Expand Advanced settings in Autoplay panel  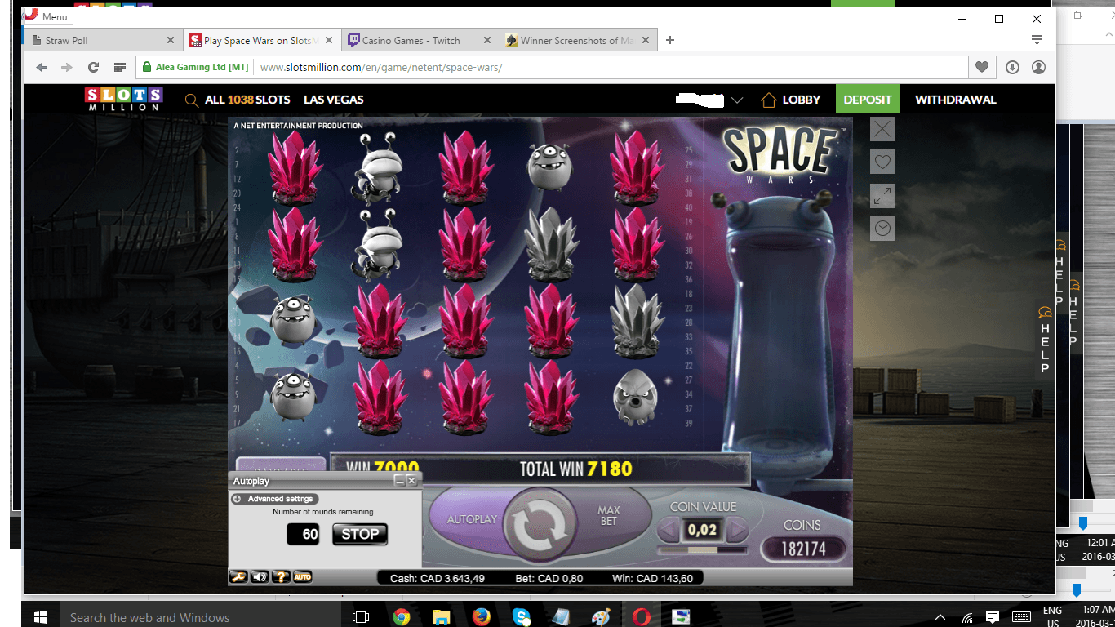pyautogui.click(x=274, y=499)
